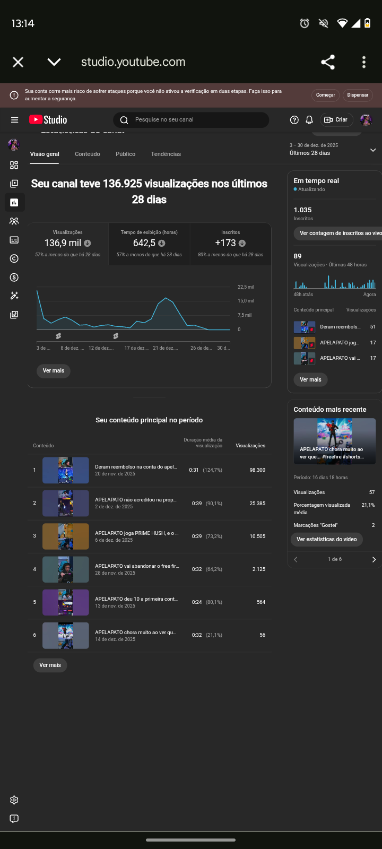Close the browser tab with X icon
The width and height of the screenshot is (382, 849).
[x=18, y=62]
